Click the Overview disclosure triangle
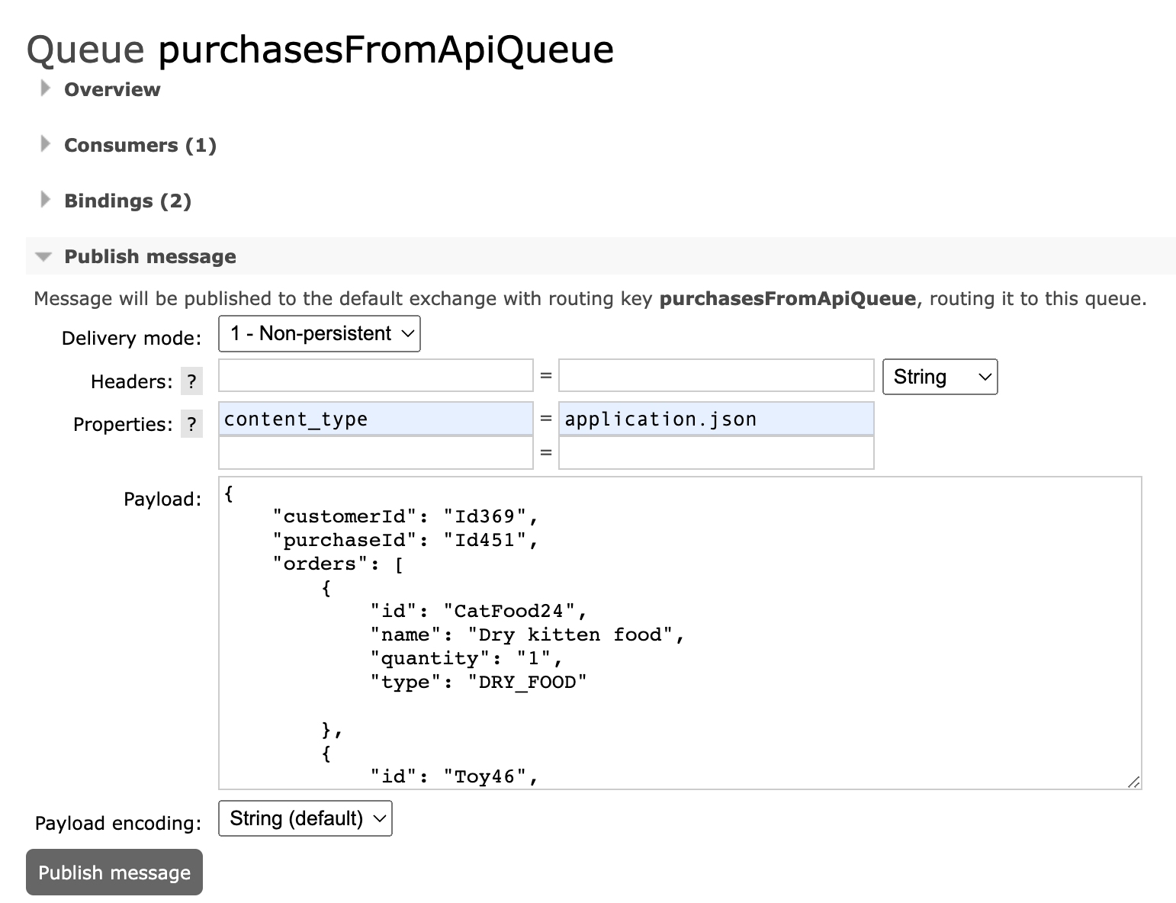 (x=45, y=88)
